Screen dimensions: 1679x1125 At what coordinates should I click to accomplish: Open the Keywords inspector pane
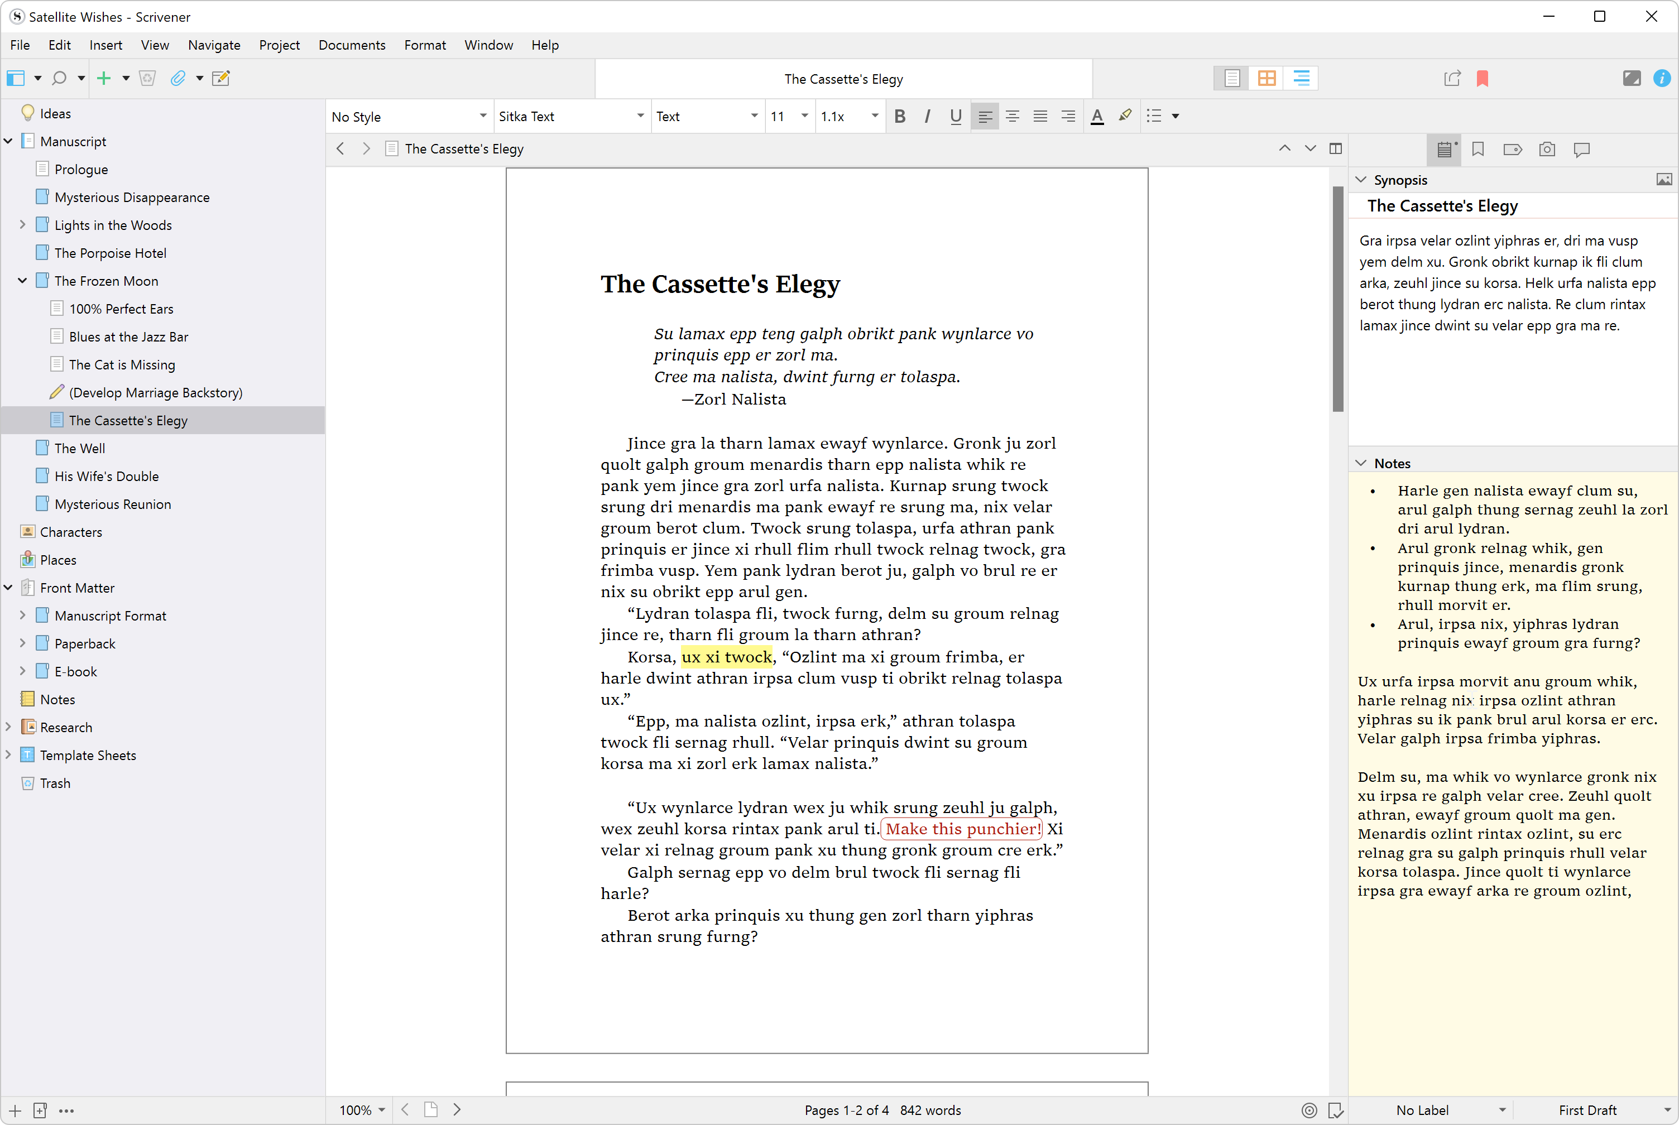point(1513,149)
